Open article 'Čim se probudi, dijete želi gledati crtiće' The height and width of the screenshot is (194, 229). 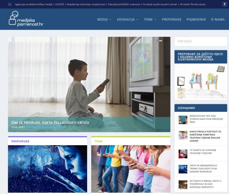(50, 122)
